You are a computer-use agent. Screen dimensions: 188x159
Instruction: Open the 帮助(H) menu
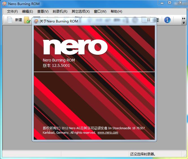tap(116, 12)
